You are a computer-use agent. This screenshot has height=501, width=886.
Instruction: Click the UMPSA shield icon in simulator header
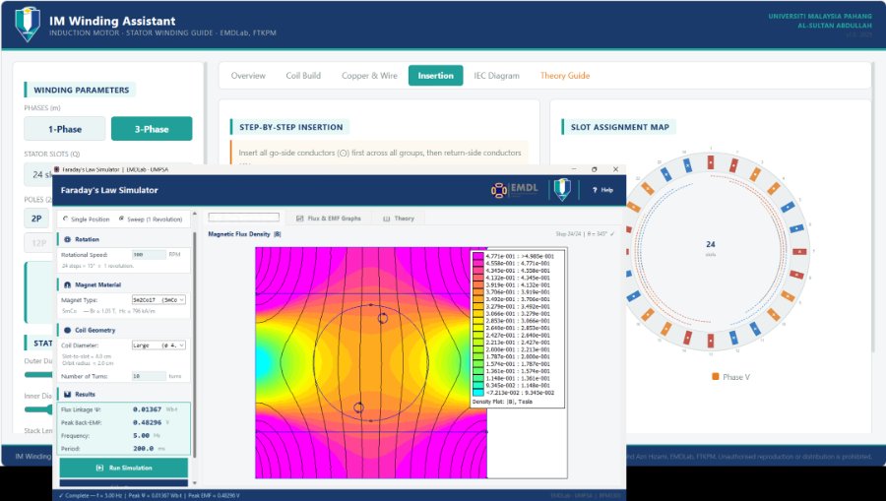coord(562,190)
